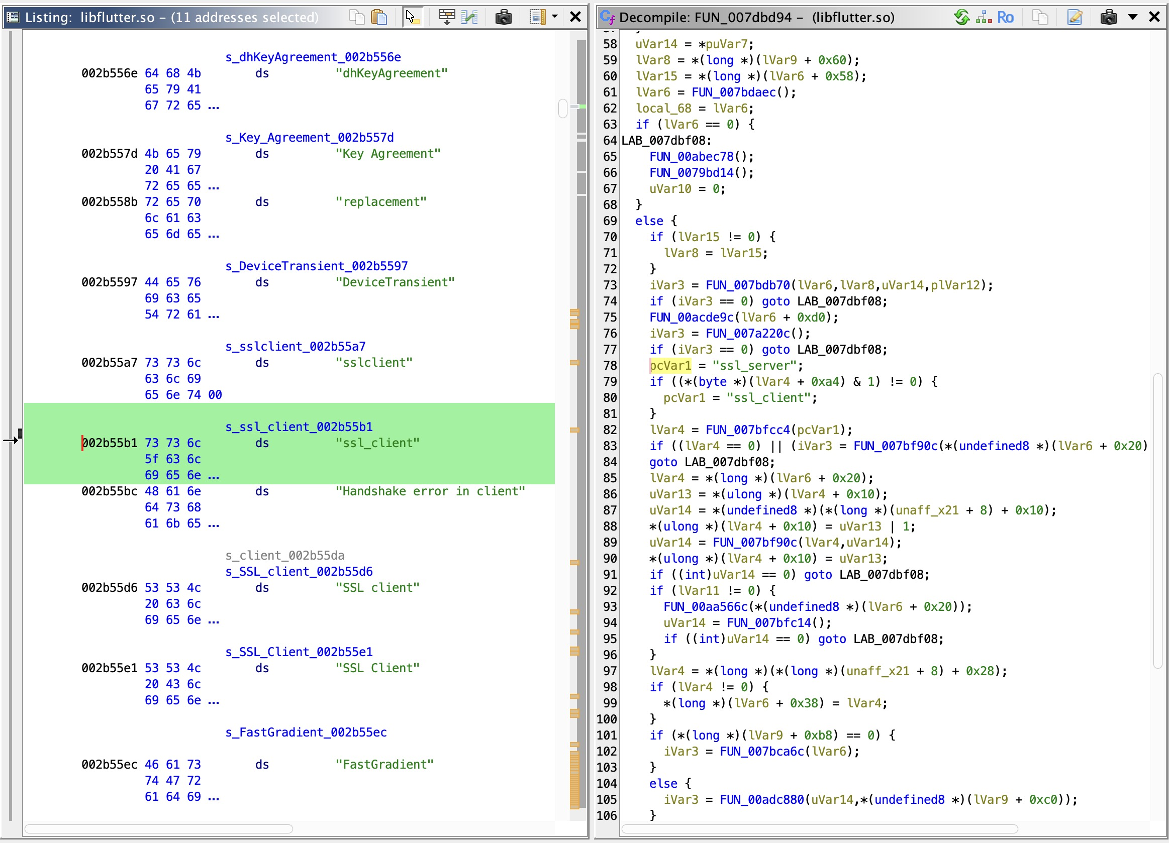This screenshot has height=843, width=1169.
Task: Close the Decompile panel
Action: (x=1154, y=17)
